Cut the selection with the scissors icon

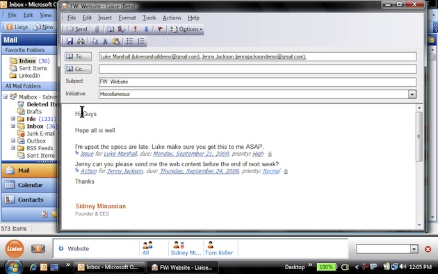coord(105,41)
